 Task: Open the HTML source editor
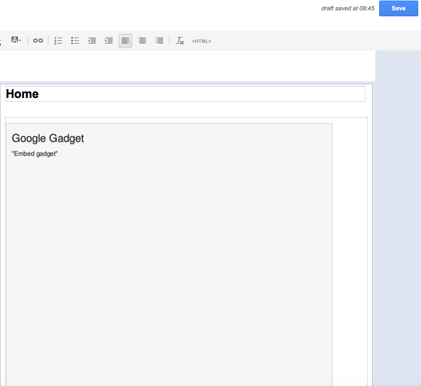click(201, 41)
